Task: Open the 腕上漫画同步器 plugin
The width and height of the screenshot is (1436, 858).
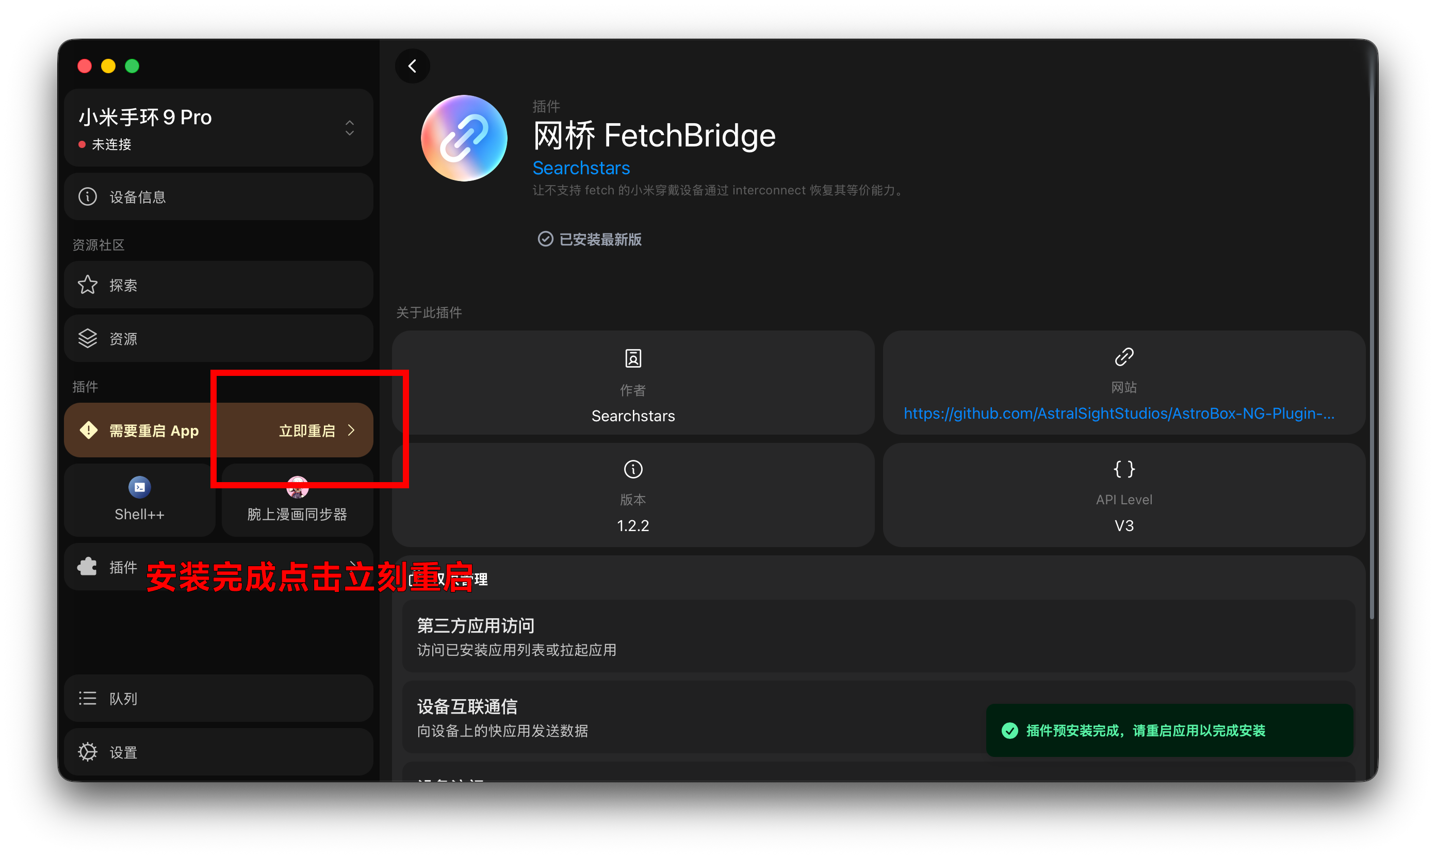Action: tap(297, 500)
